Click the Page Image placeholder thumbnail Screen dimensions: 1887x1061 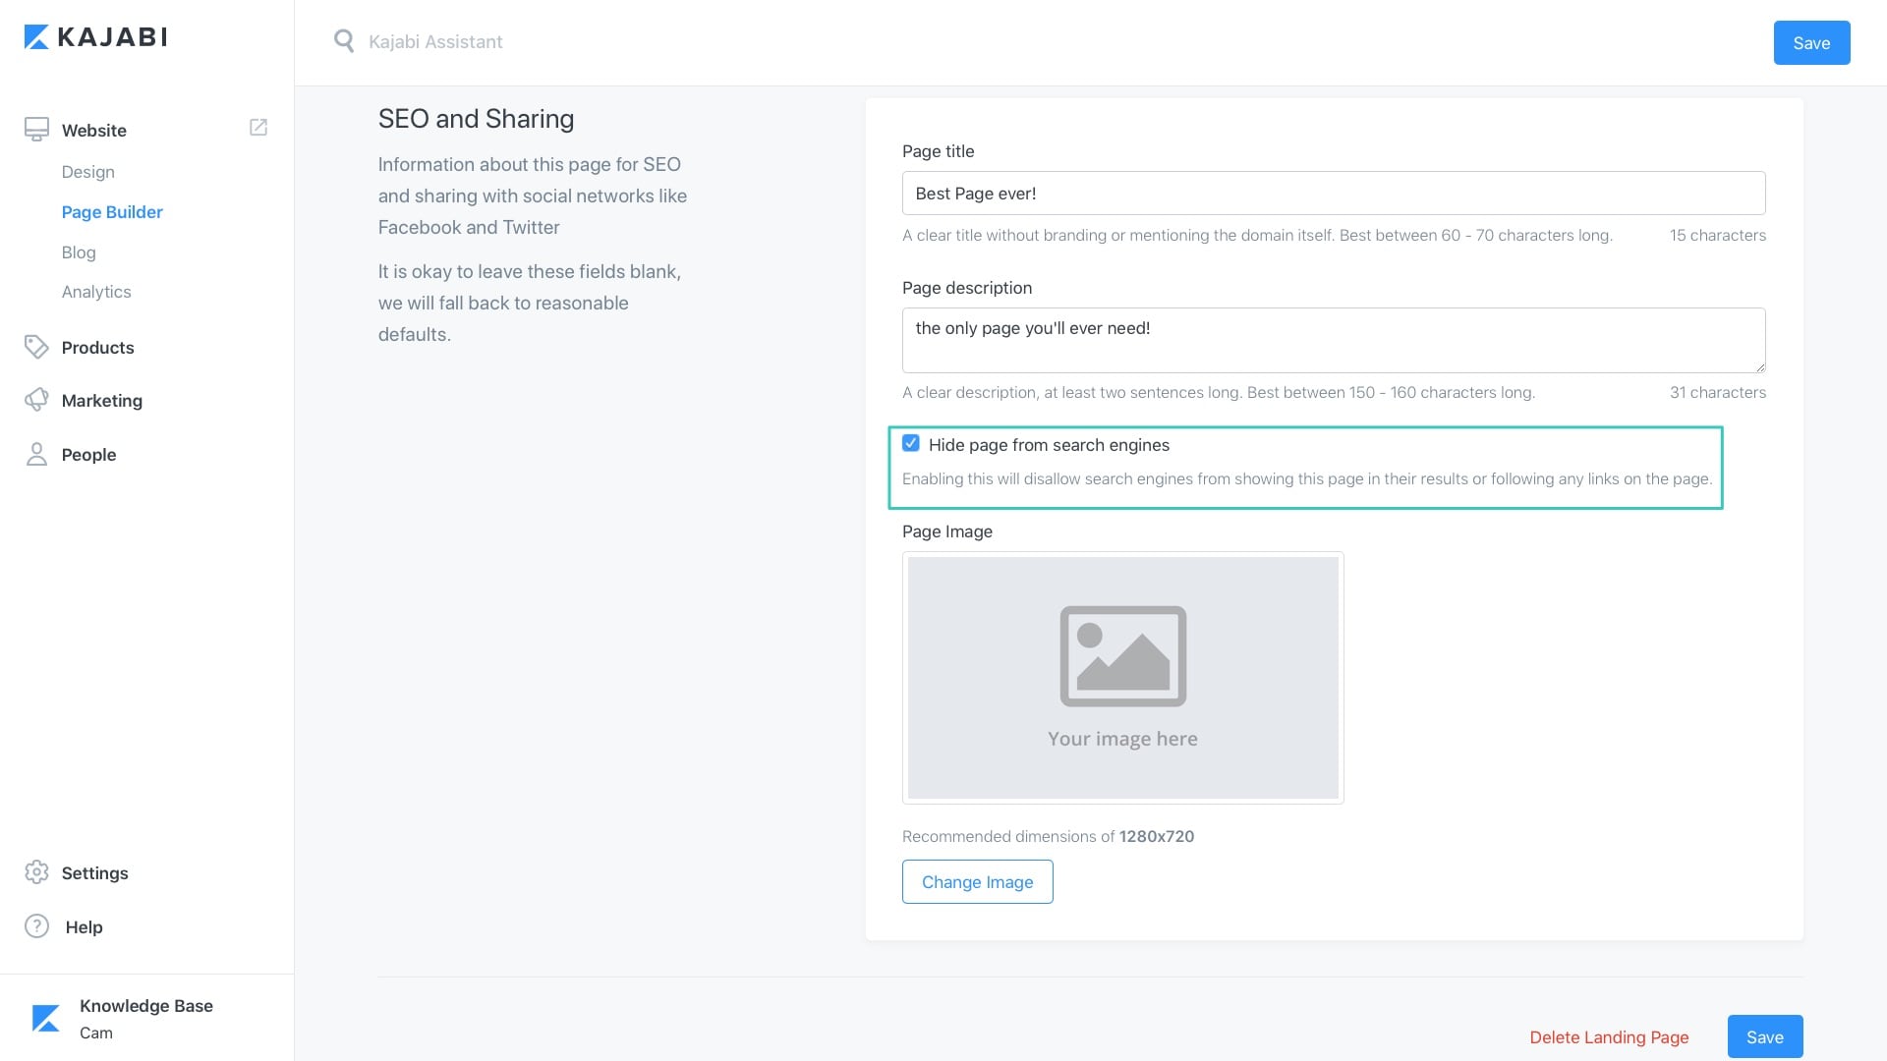pos(1122,678)
